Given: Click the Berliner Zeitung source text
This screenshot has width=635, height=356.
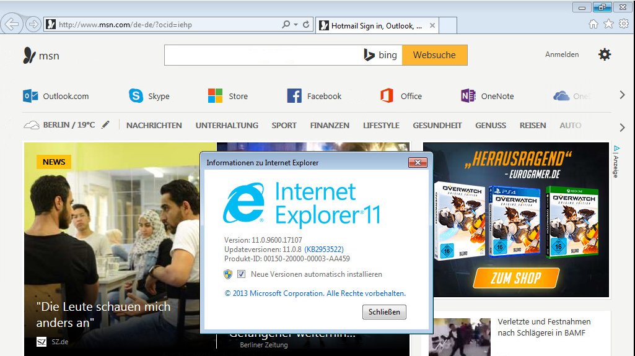Looking at the screenshot, I should [264, 345].
